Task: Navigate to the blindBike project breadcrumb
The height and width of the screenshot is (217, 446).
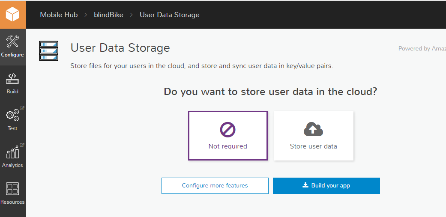Action: [108, 15]
